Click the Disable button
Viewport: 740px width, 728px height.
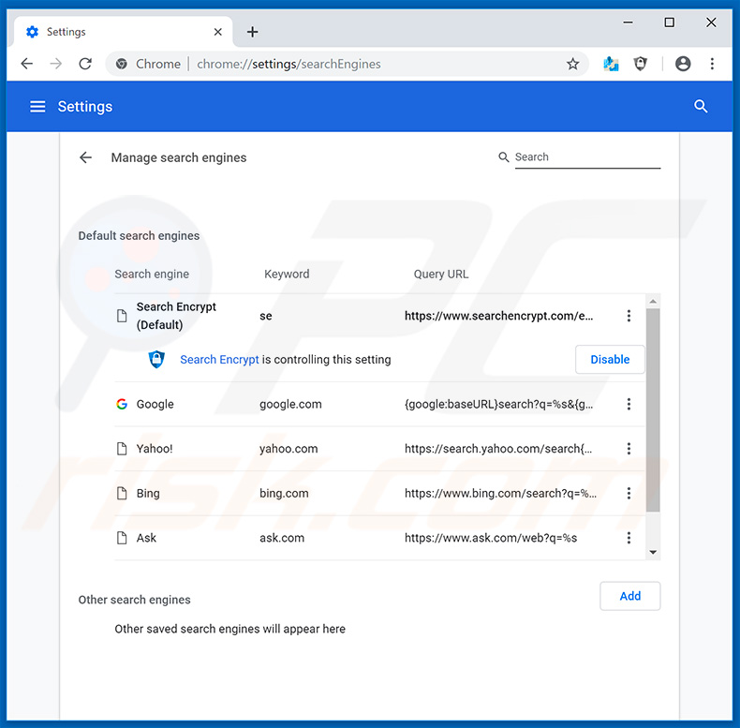coord(610,360)
